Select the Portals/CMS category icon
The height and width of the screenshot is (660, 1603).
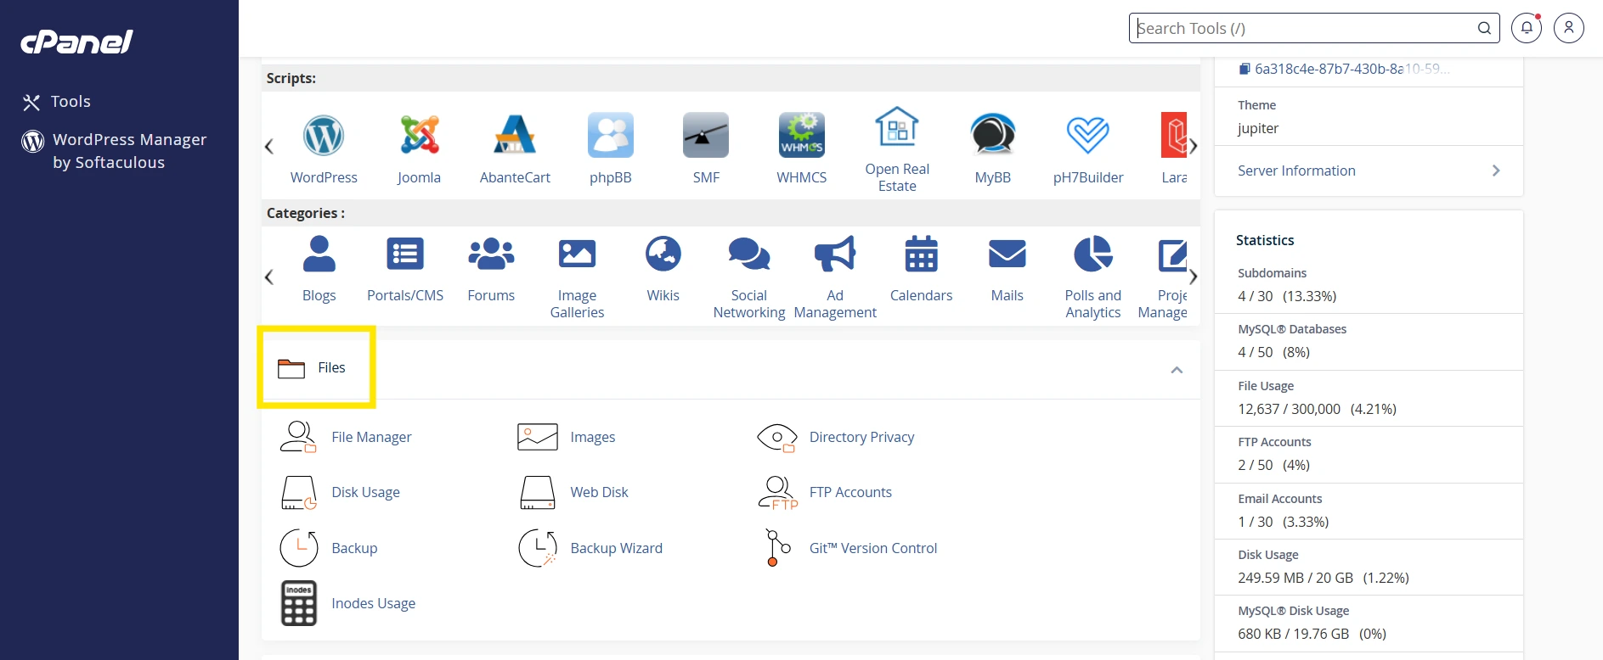[x=405, y=254]
